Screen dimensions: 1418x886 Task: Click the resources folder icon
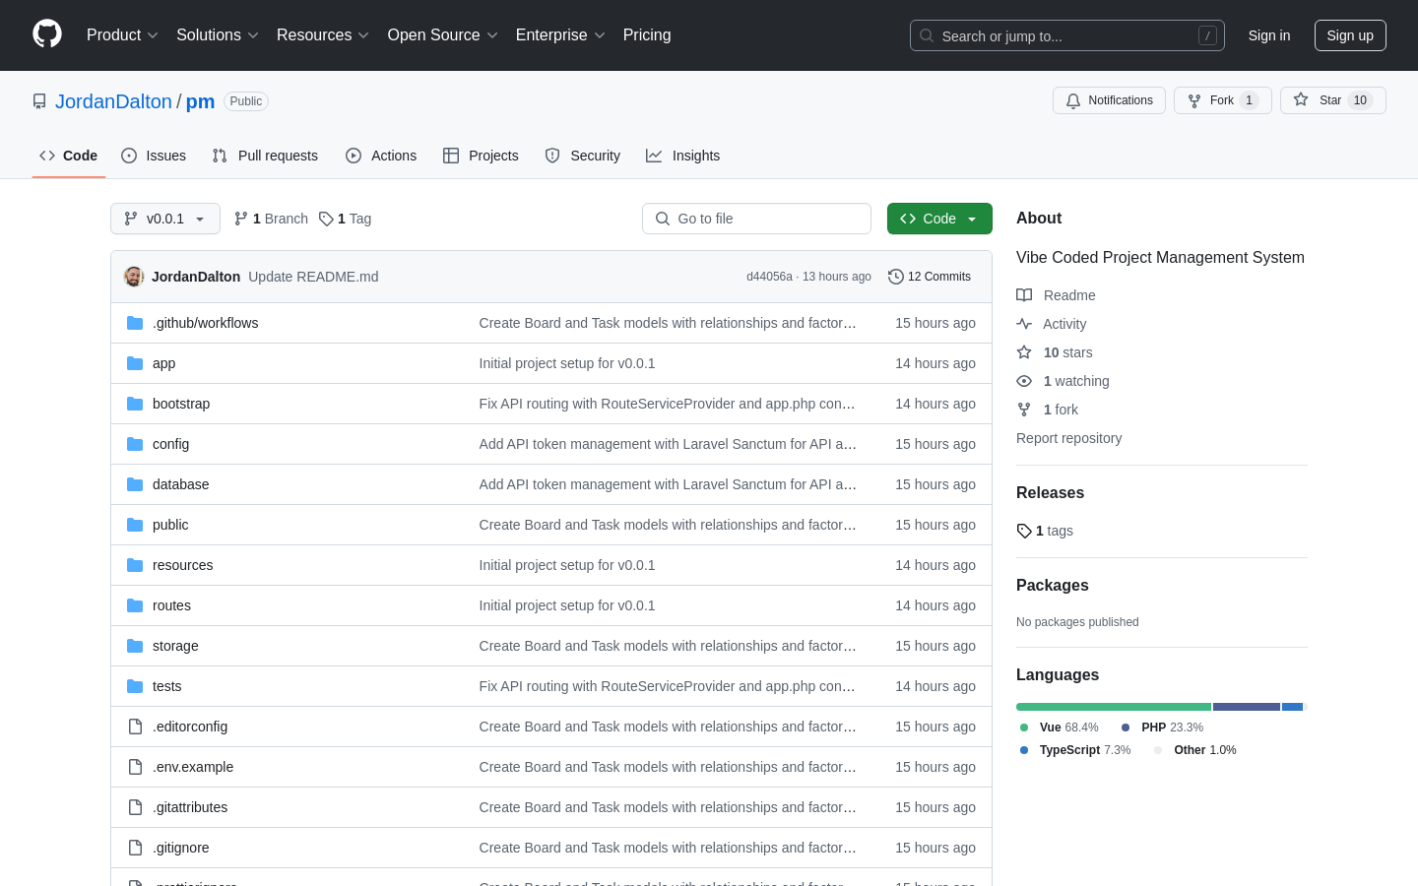tap(135, 565)
